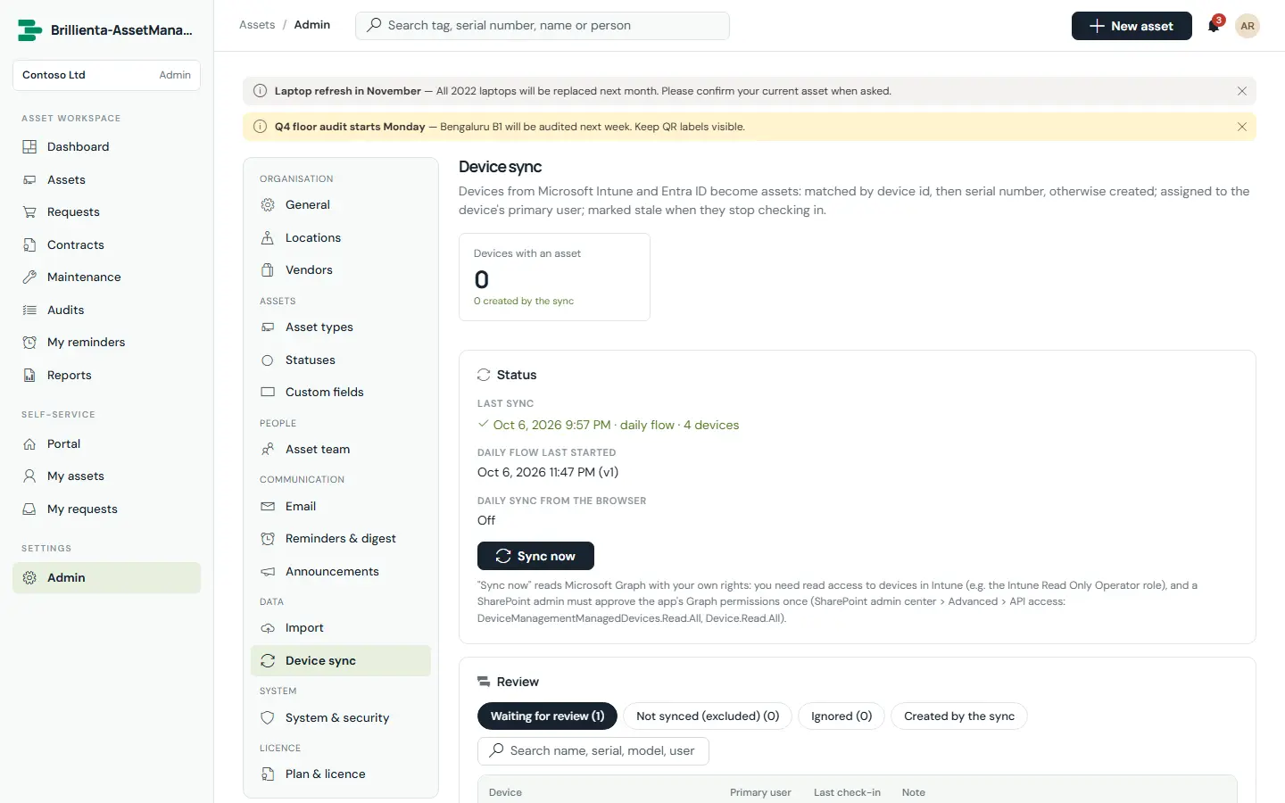
Task: Open Vendors settings
Action: [x=341, y=269]
